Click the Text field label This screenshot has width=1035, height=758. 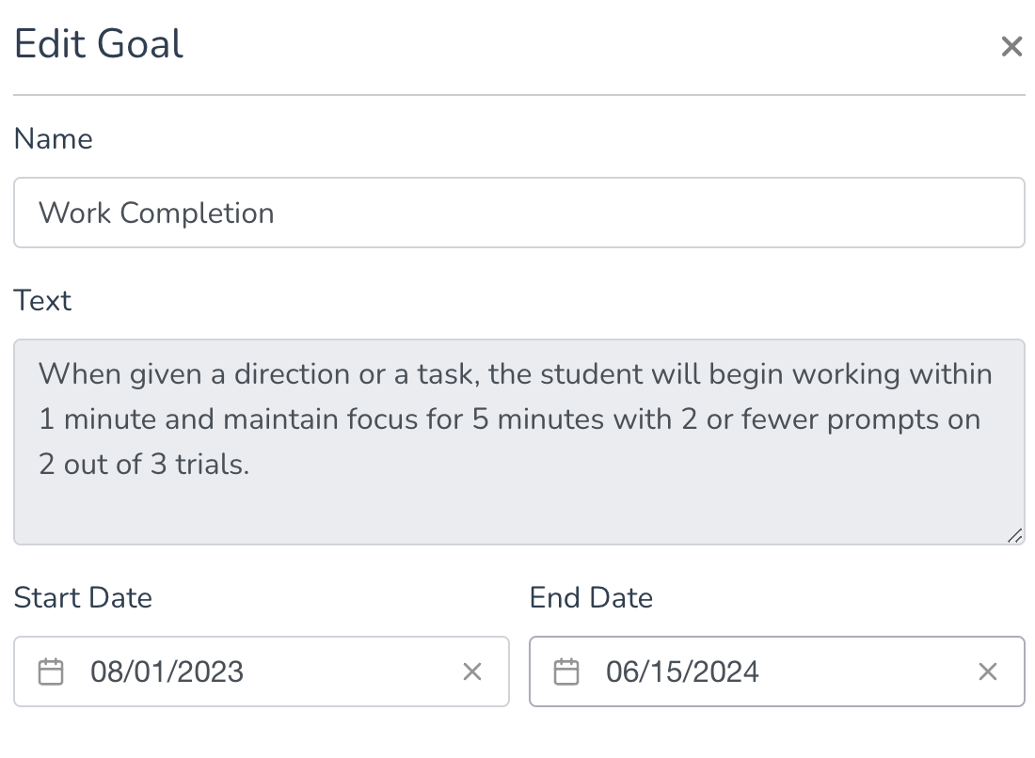43,301
